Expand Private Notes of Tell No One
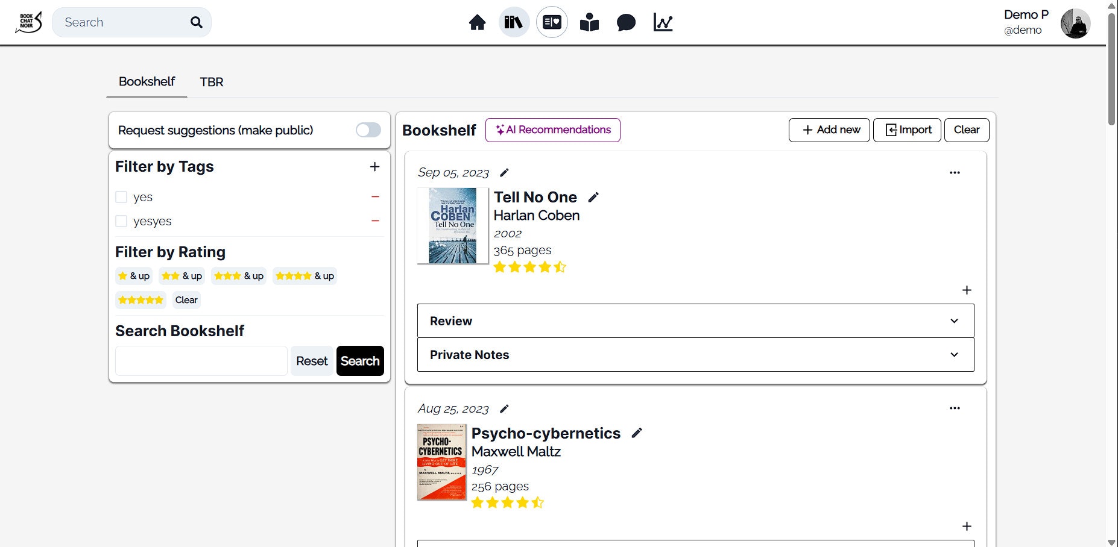The image size is (1118, 547). click(x=695, y=355)
